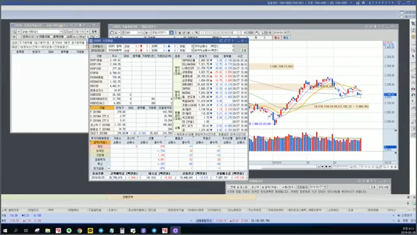
Task: Click the chart settings gear icon
Action: pyautogui.click(x=270, y=33)
